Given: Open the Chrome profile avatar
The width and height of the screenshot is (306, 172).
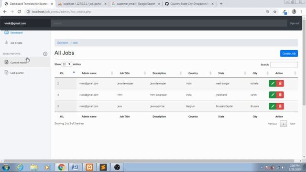Looking at the screenshot, I should [294, 11].
